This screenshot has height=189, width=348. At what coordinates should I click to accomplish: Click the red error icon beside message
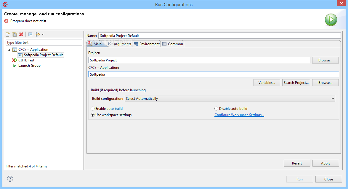point(6,21)
